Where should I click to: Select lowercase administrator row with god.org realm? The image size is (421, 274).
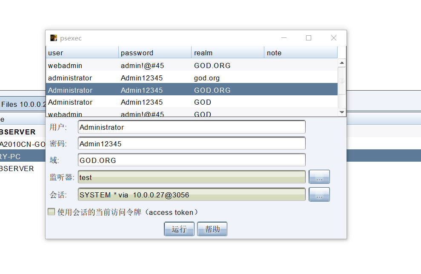pos(192,78)
